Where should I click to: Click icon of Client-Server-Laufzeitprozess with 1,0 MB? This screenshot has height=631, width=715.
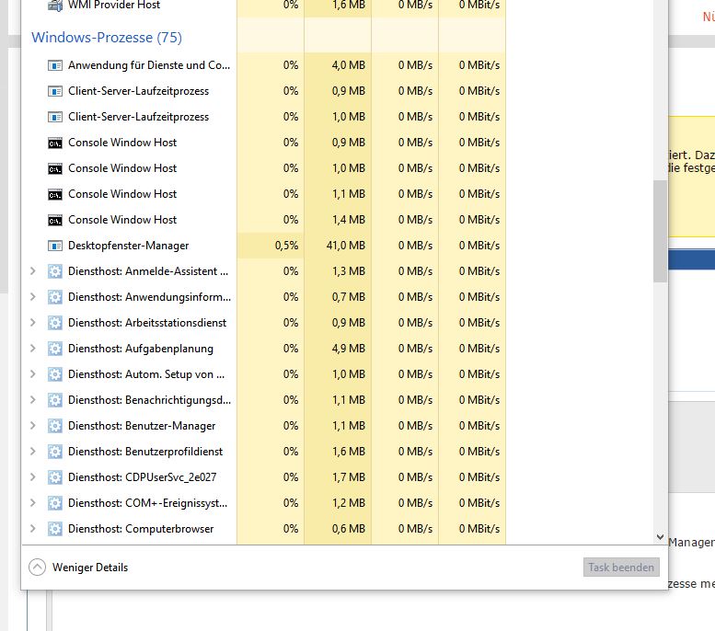click(x=55, y=117)
